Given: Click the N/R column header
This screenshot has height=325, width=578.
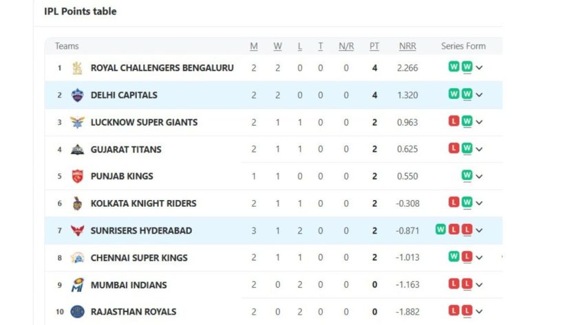Looking at the screenshot, I should pyautogui.click(x=346, y=46).
